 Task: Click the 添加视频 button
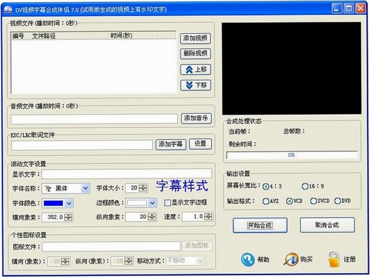(195, 38)
